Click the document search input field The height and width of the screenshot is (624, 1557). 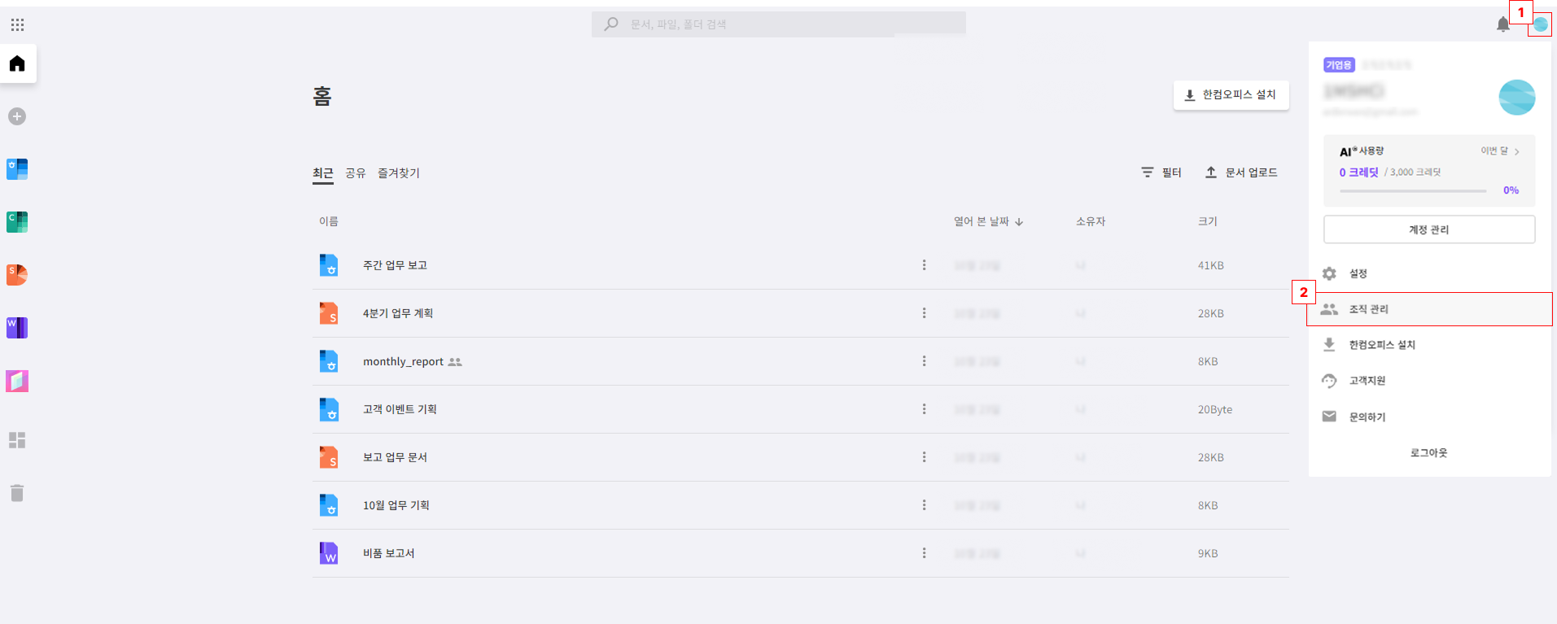779,24
